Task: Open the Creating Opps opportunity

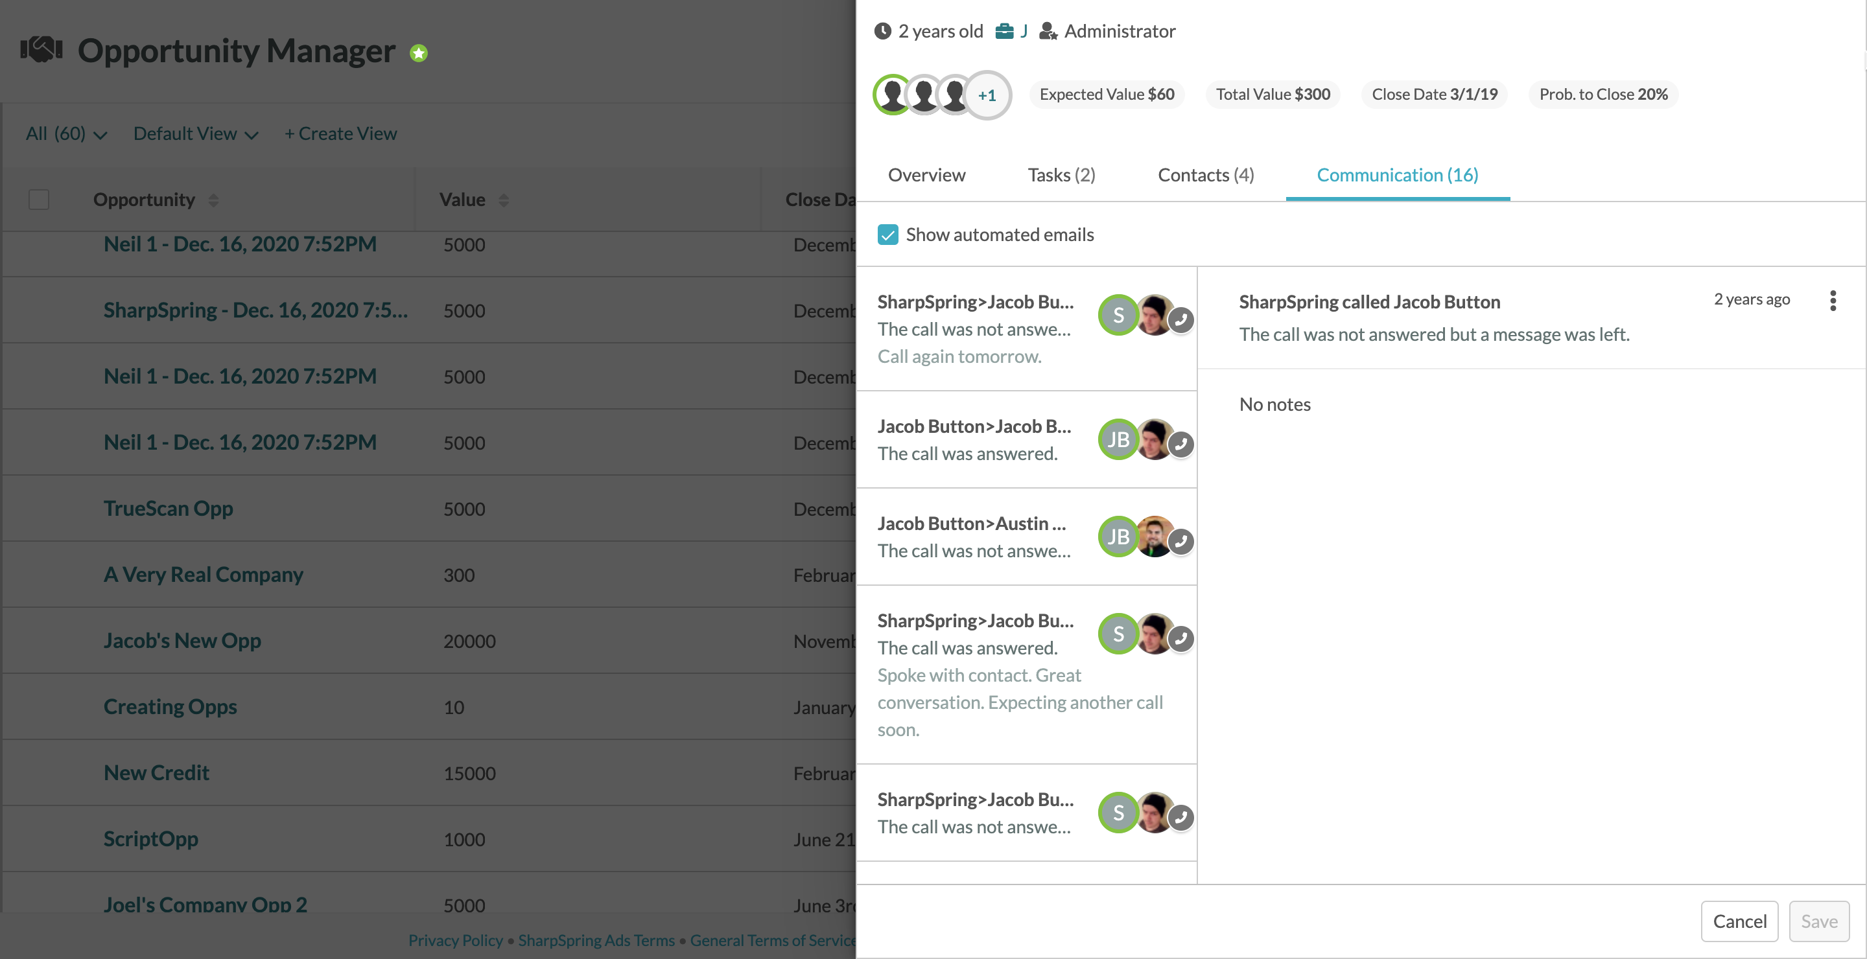Action: point(170,707)
